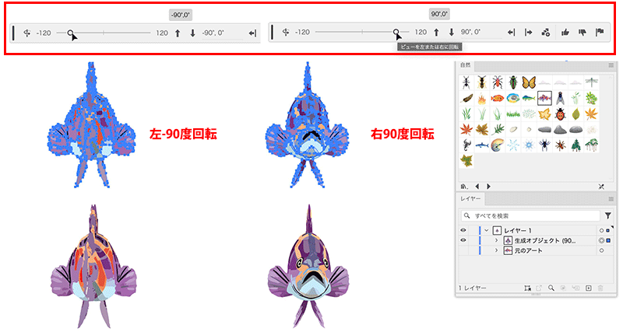Show the hidden 元のアート sublayer
The height and width of the screenshot is (332, 623).
click(x=463, y=251)
